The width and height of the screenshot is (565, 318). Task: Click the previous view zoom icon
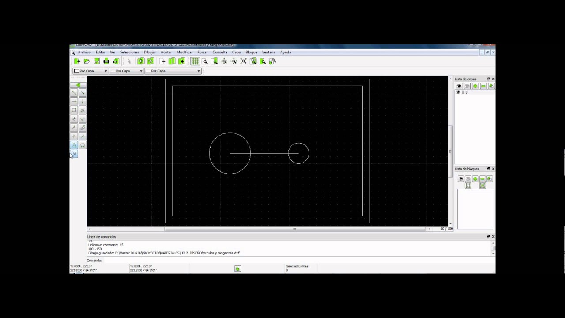(x=253, y=61)
